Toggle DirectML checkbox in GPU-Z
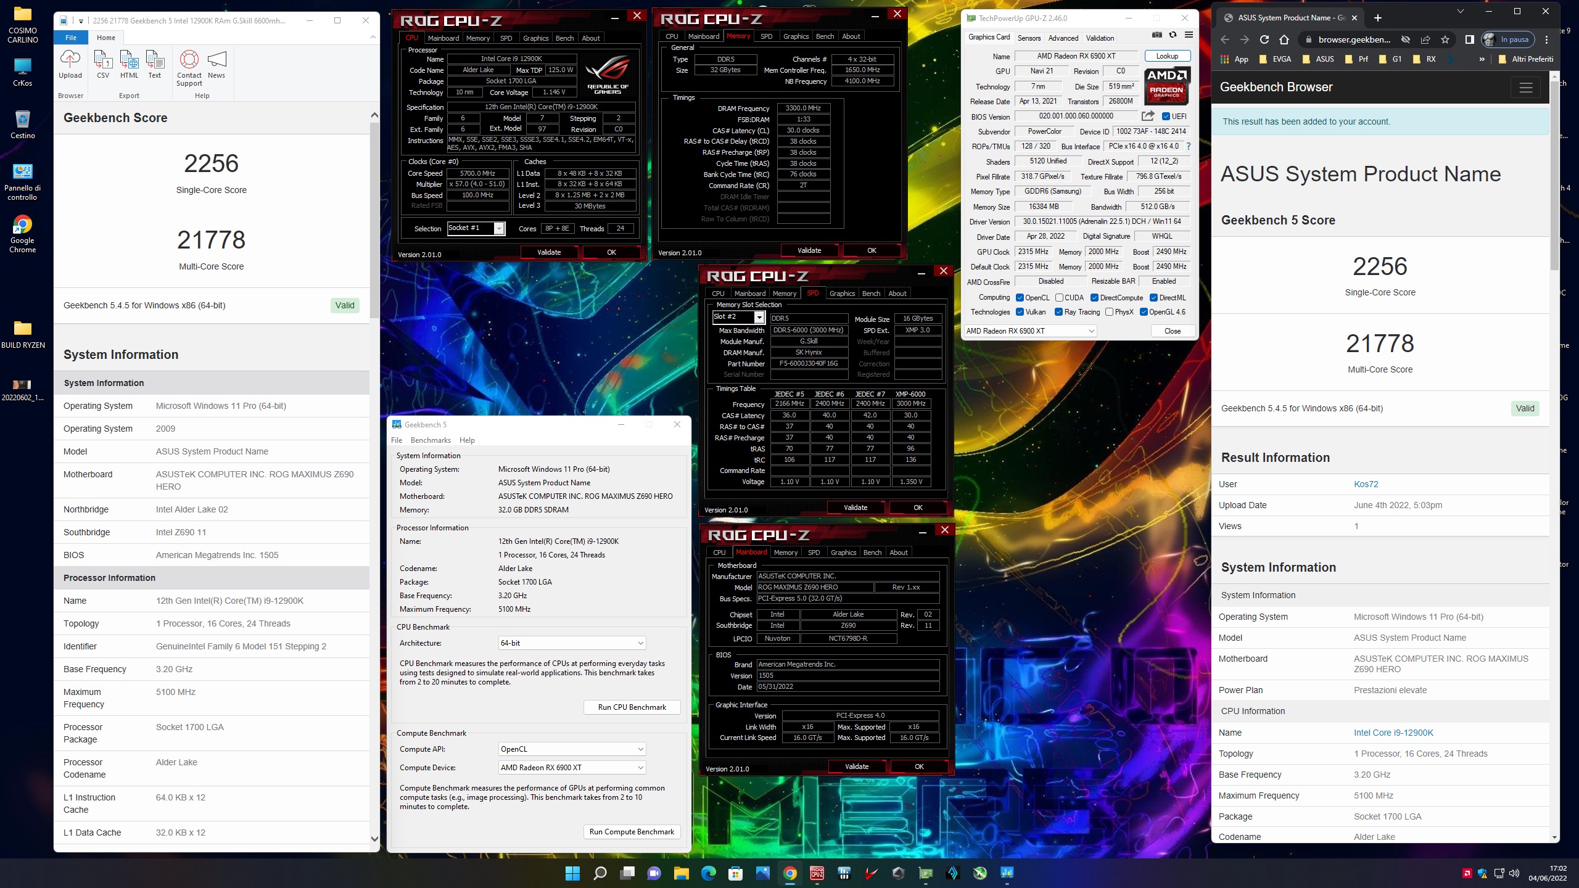 point(1153,298)
